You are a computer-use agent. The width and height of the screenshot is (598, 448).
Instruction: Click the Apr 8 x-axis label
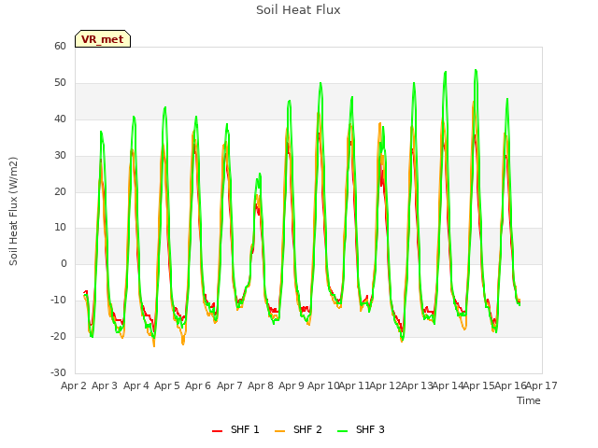pos(261,385)
